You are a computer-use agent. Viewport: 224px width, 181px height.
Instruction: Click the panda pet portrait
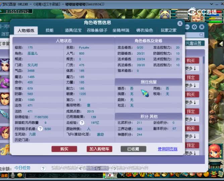coord(165,14)
